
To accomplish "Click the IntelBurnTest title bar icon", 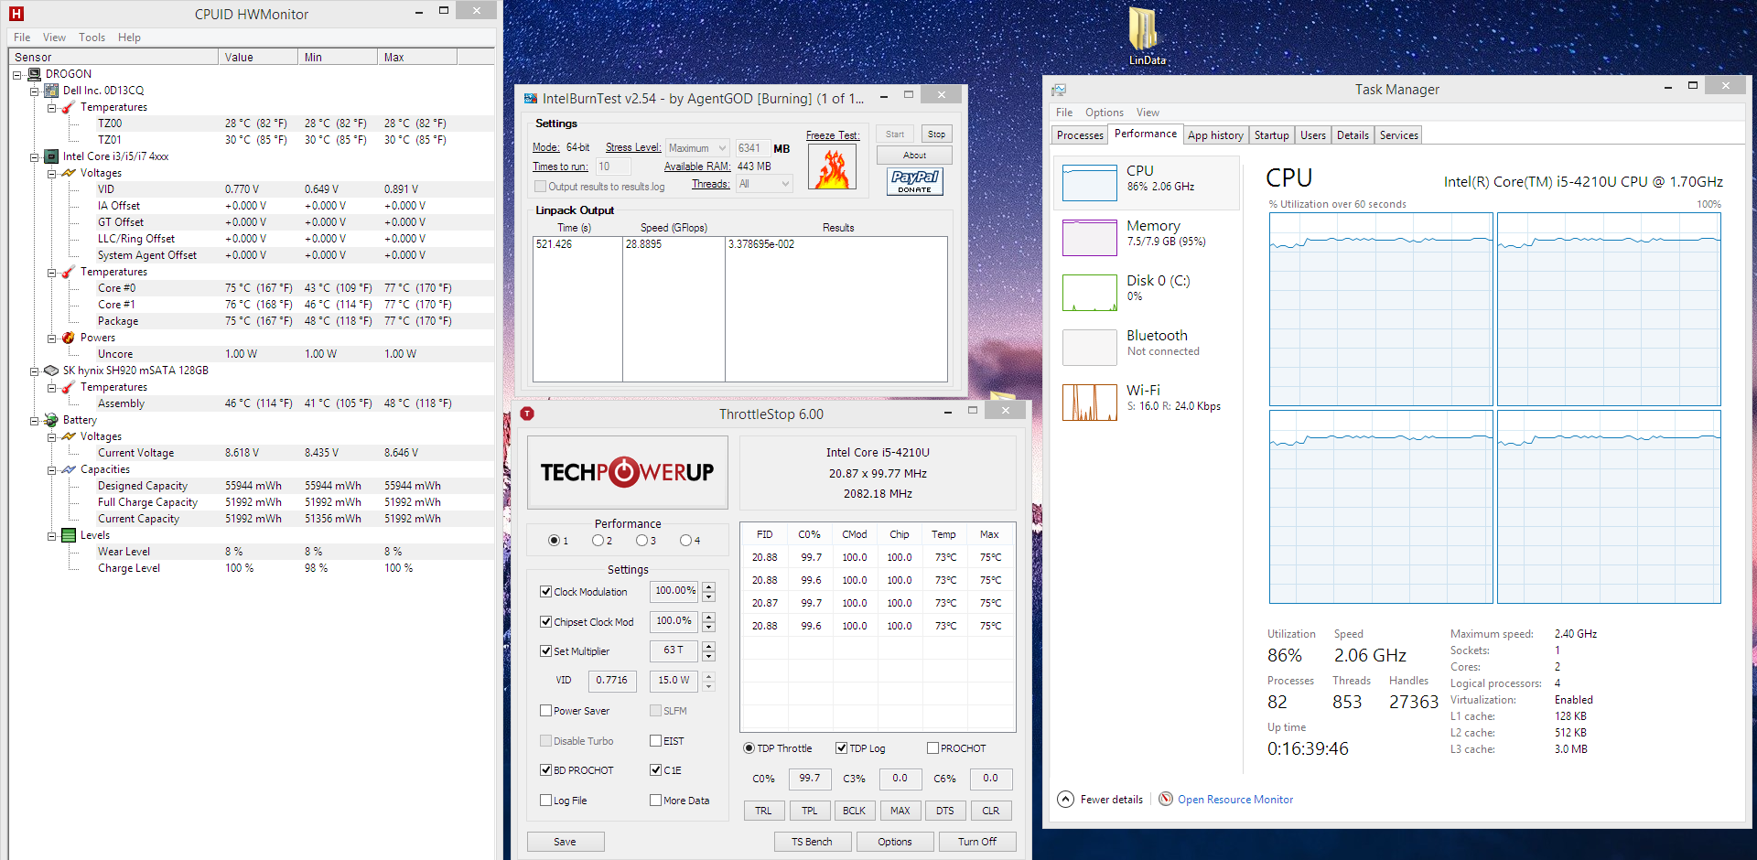I will (531, 99).
